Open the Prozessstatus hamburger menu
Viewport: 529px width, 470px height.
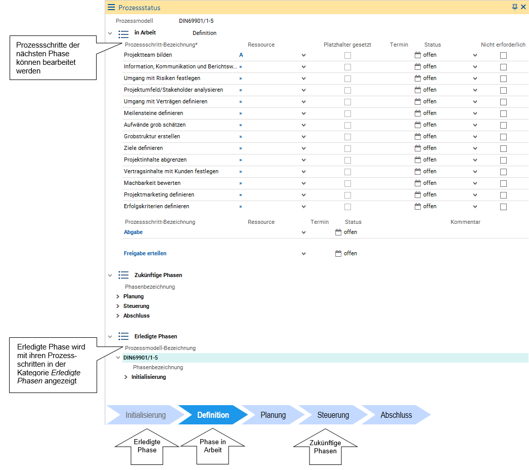coord(111,8)
